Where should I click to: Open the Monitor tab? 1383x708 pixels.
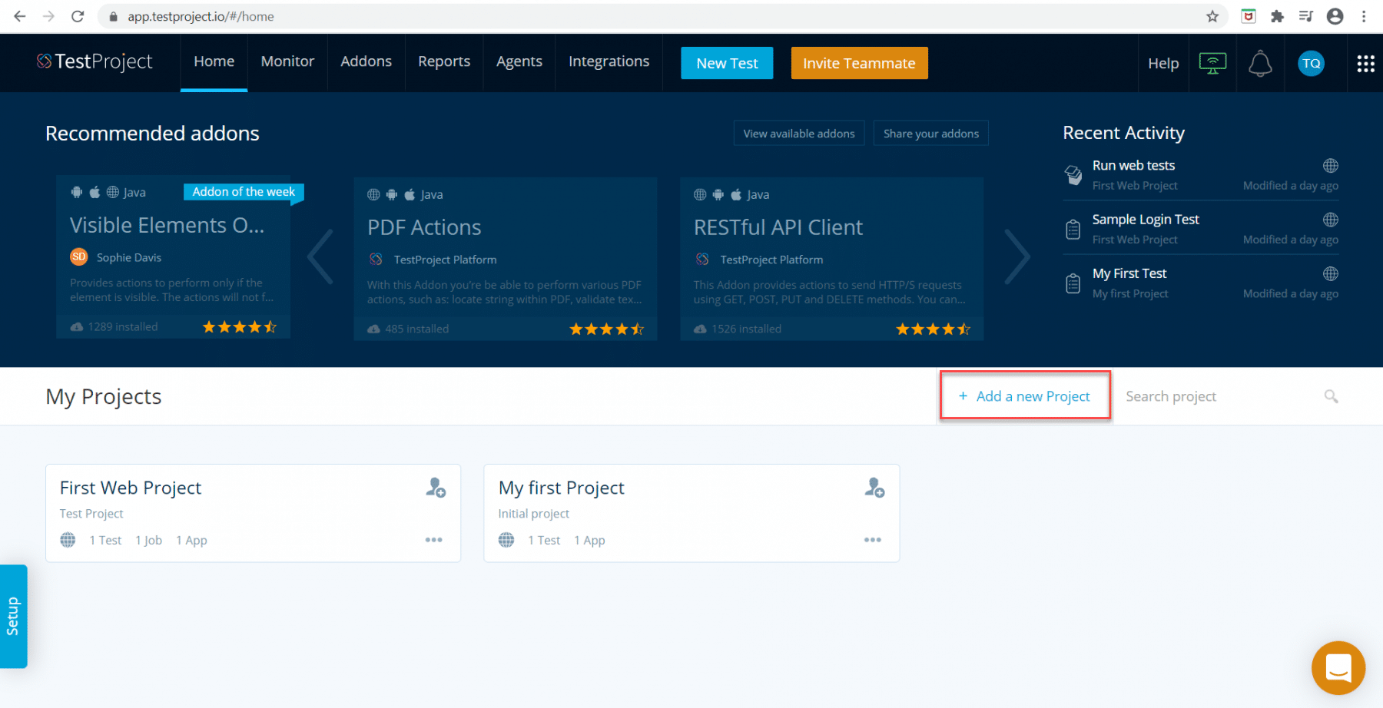(x=287, y=61)
